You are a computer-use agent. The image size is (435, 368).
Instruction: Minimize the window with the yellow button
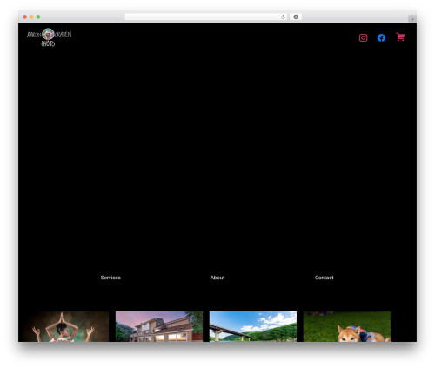click(31, 17)
